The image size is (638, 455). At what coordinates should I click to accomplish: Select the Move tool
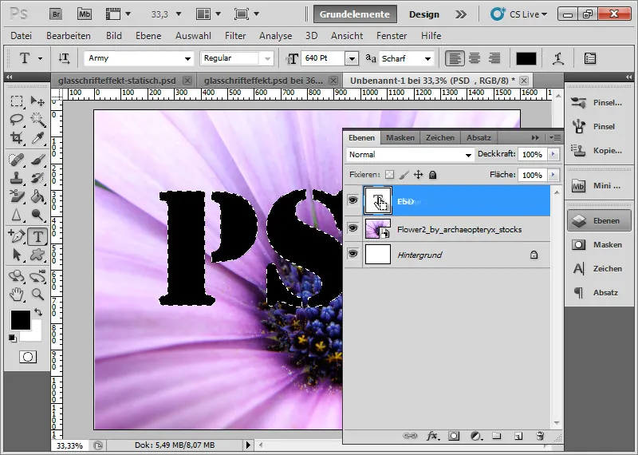tap(37, 101)
